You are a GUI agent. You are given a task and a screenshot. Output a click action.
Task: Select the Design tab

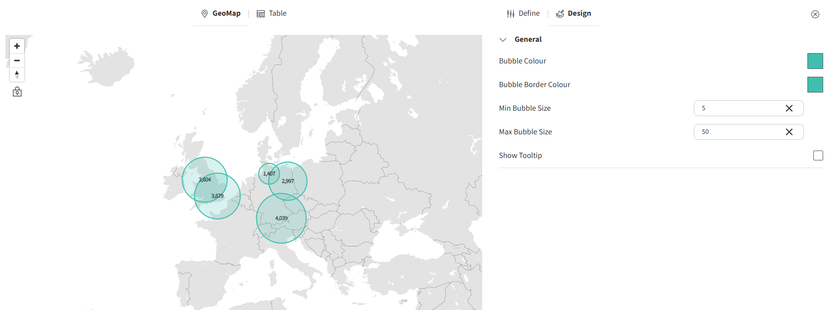[574, 14]
